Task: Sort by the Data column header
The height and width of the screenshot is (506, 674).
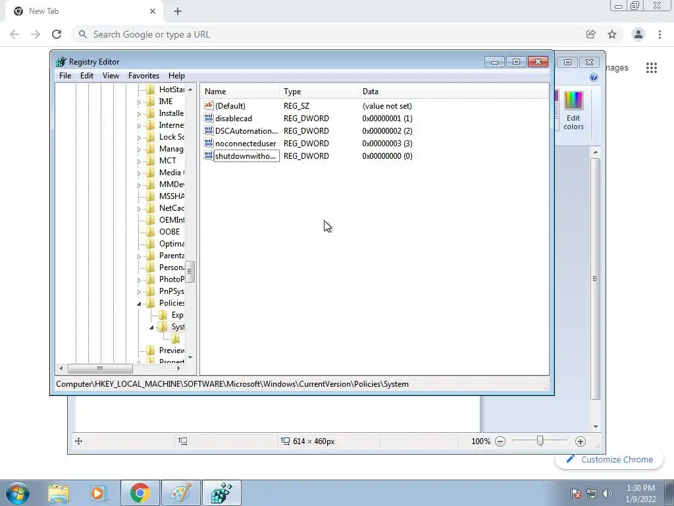Action: click(x=453, y=92)
